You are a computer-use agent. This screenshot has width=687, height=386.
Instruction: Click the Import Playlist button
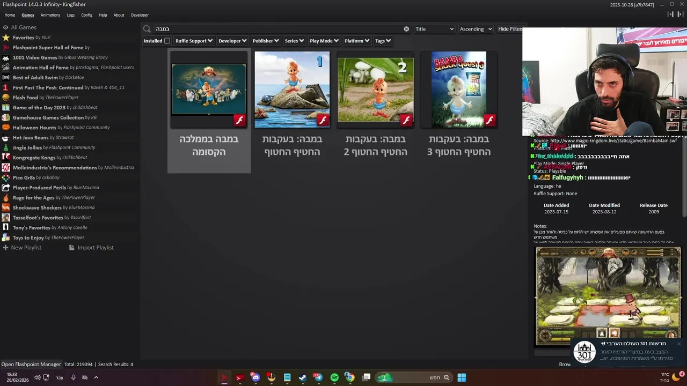point(91,248)
